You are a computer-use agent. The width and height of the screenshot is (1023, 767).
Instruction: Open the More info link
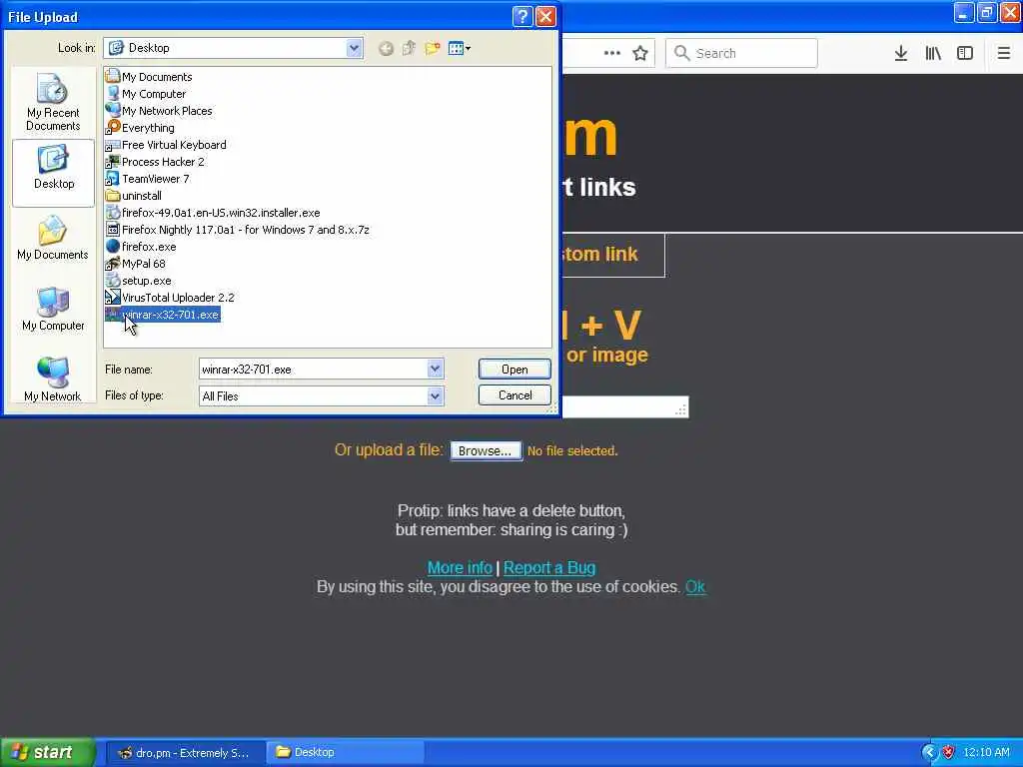coord(460,567)
